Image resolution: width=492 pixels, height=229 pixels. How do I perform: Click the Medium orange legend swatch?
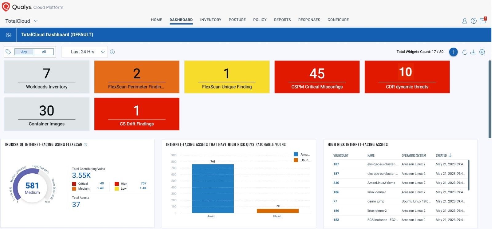click(74, 189)
